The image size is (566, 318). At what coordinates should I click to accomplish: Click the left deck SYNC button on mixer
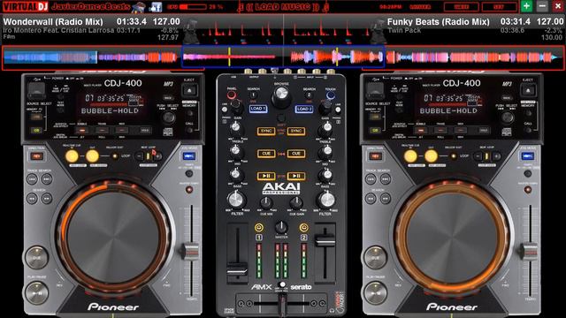(x=266, y=131)
